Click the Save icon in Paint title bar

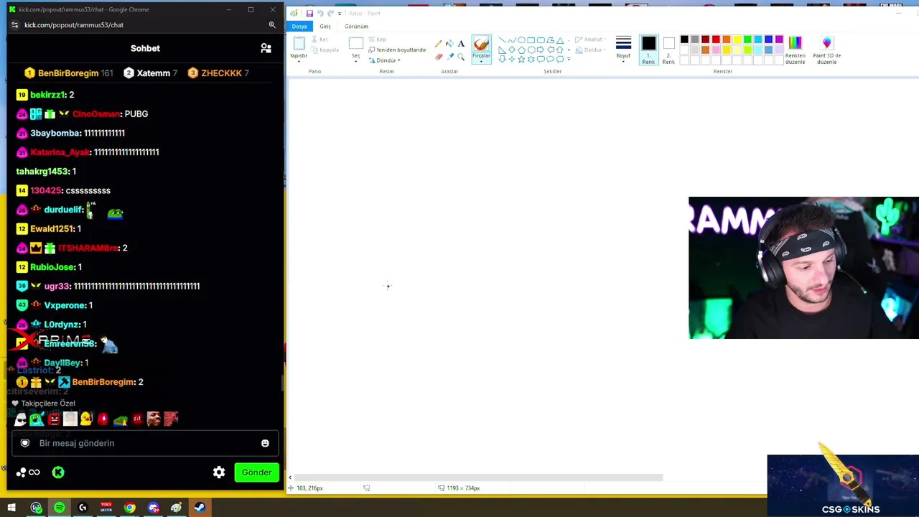(x=309, y=13)
